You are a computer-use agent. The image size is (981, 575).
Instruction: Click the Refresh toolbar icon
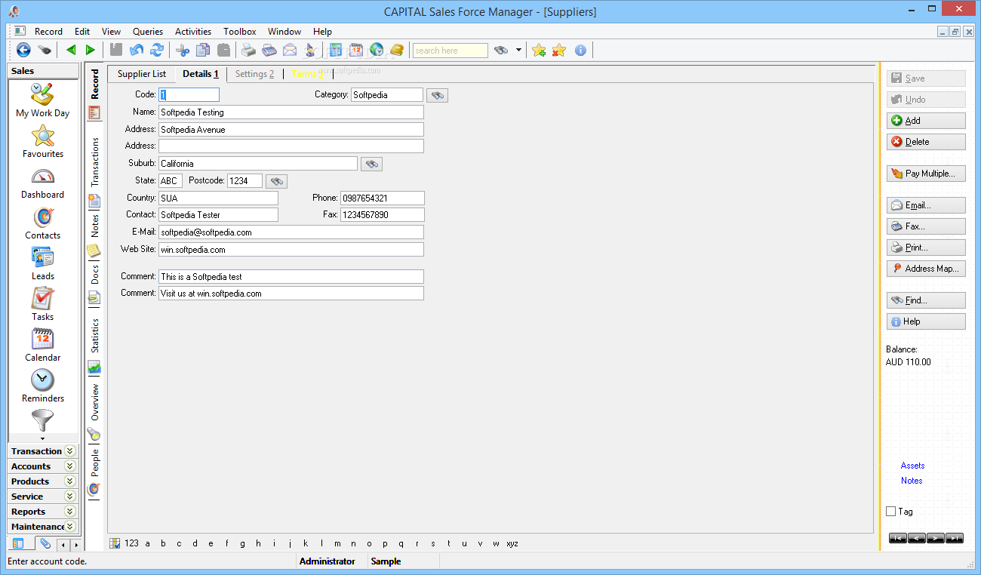pyautogui.click(x=157, y=50)
